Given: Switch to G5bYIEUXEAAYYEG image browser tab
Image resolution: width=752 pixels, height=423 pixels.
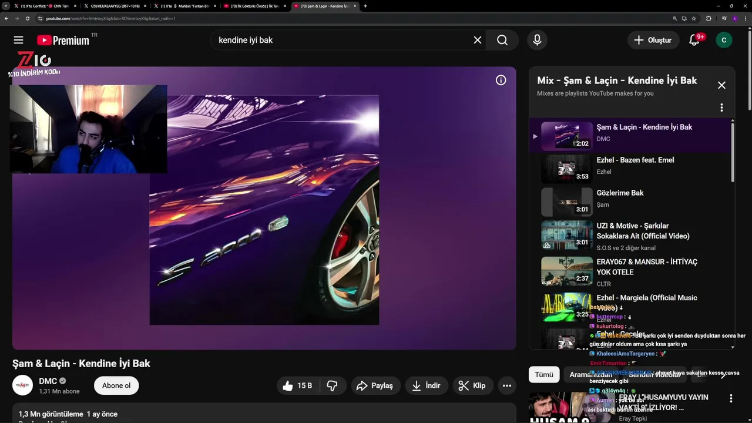Looking at the screenshot, I should [115, 6].
